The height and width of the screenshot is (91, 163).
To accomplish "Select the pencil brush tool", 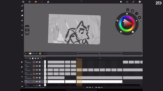I will click(22, 6).
